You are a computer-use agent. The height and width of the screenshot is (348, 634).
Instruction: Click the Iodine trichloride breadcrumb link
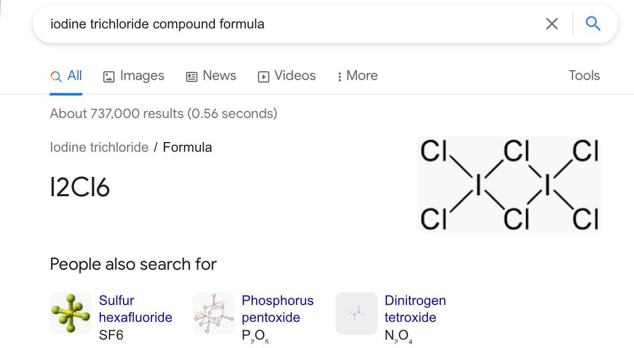99,147
